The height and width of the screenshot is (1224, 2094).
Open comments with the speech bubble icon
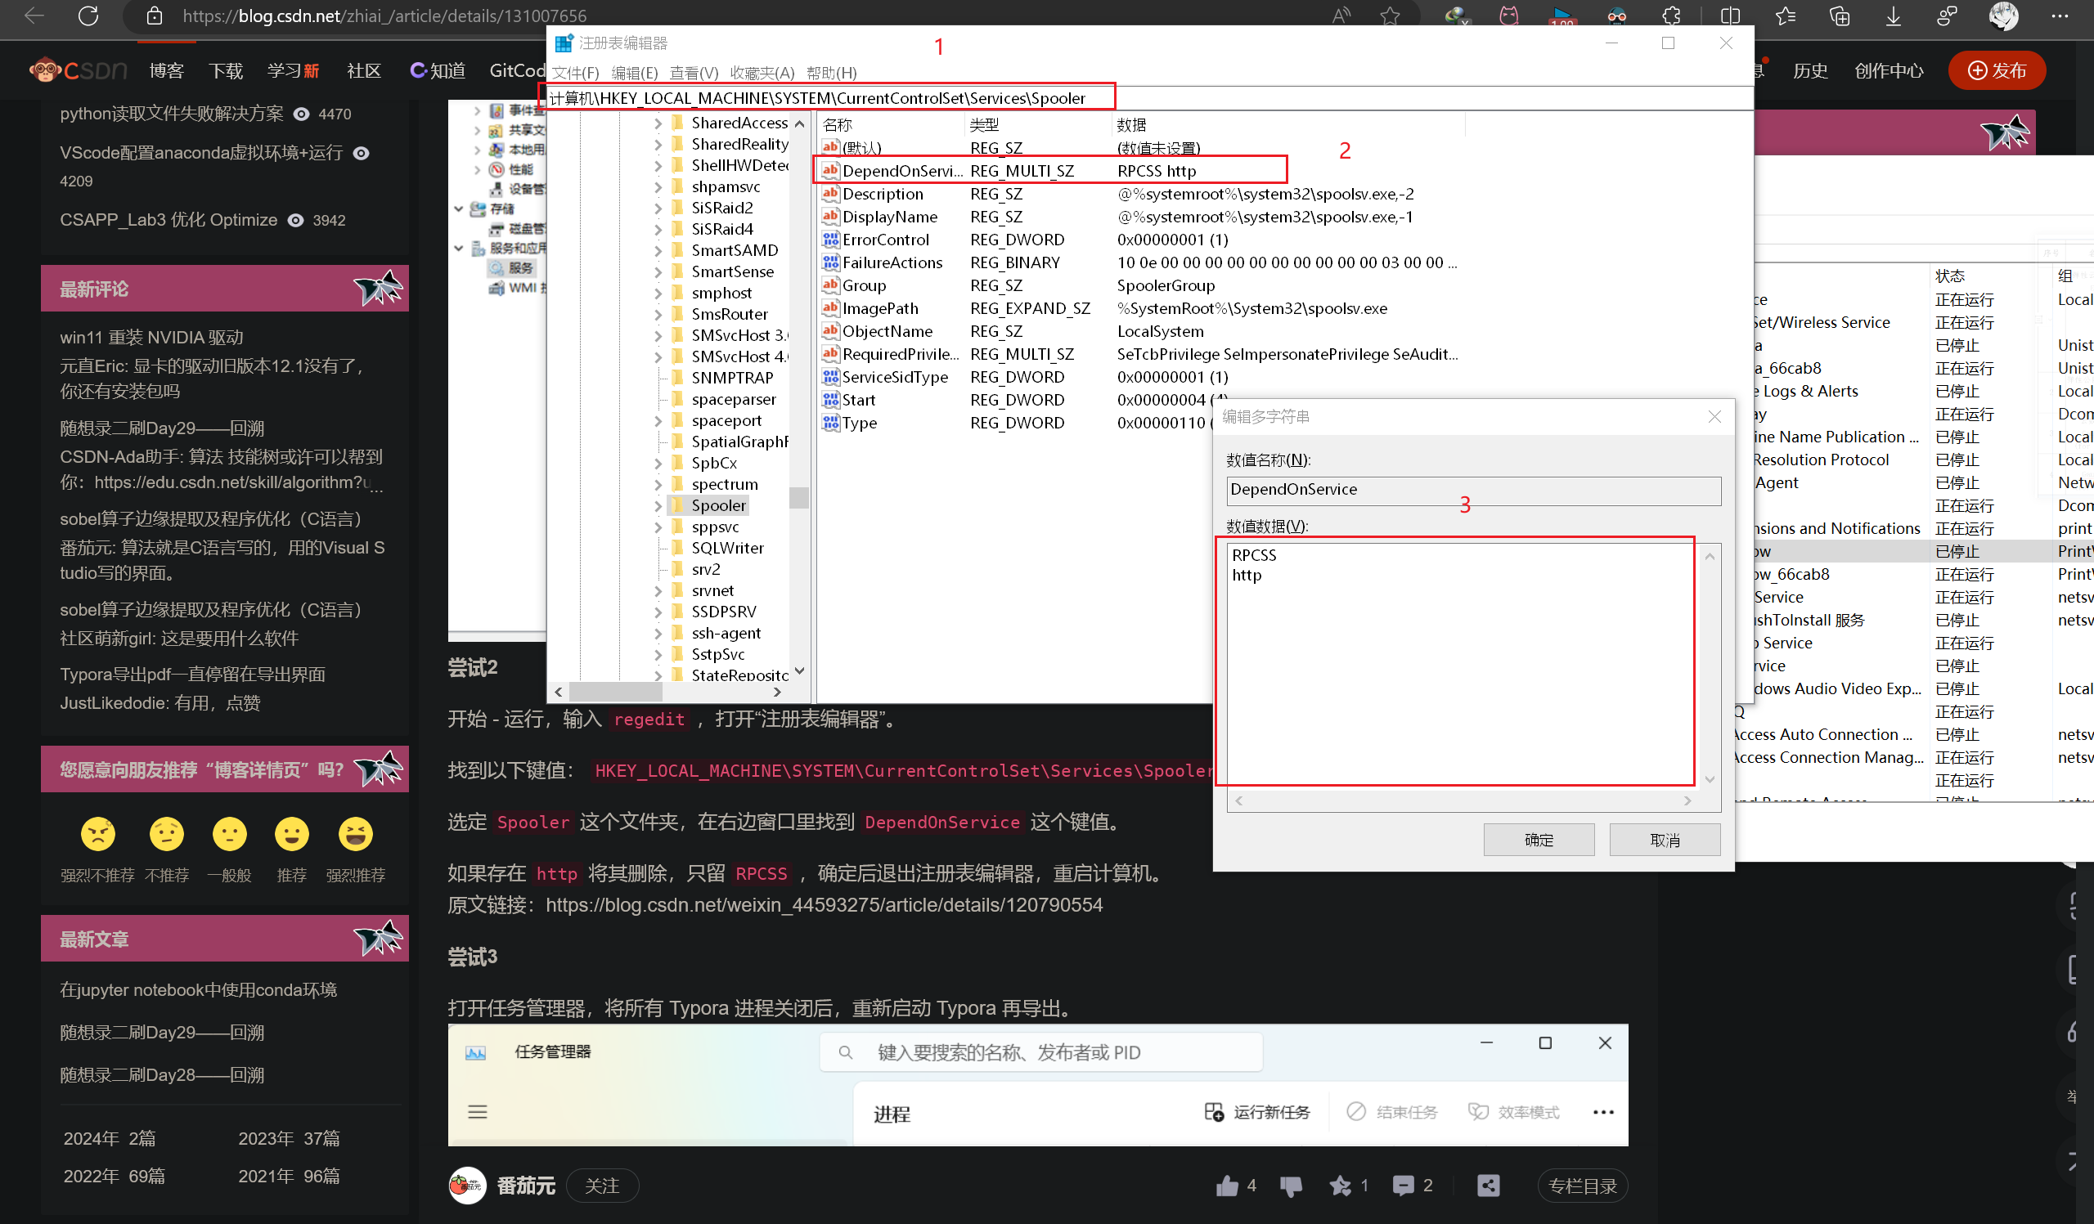[x=1403, y=1186]
